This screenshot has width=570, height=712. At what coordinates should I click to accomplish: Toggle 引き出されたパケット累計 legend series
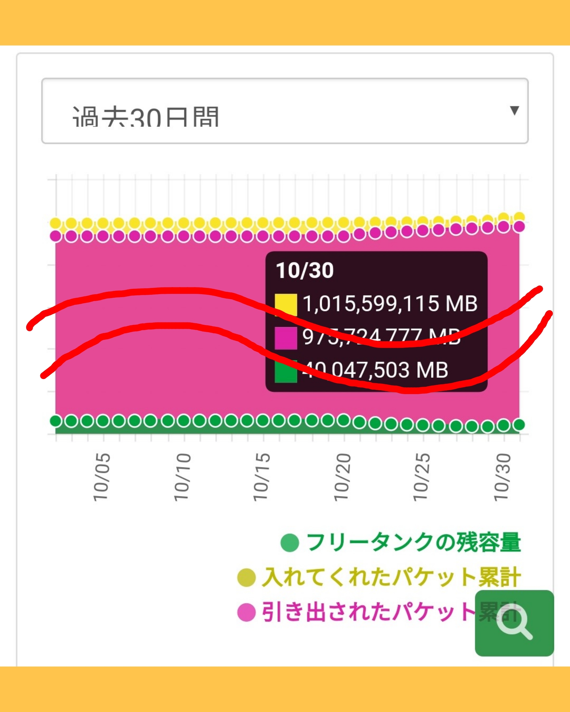point(369,612)
